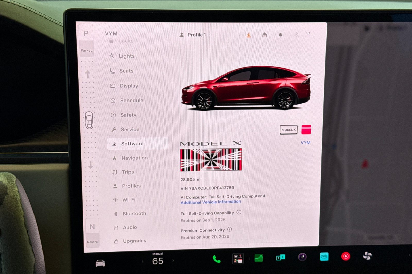Image resolution: width=412 pixels, height=274 pixels.
Task: Open the Amazon Music app icon
Action: (x=324, y=257)
